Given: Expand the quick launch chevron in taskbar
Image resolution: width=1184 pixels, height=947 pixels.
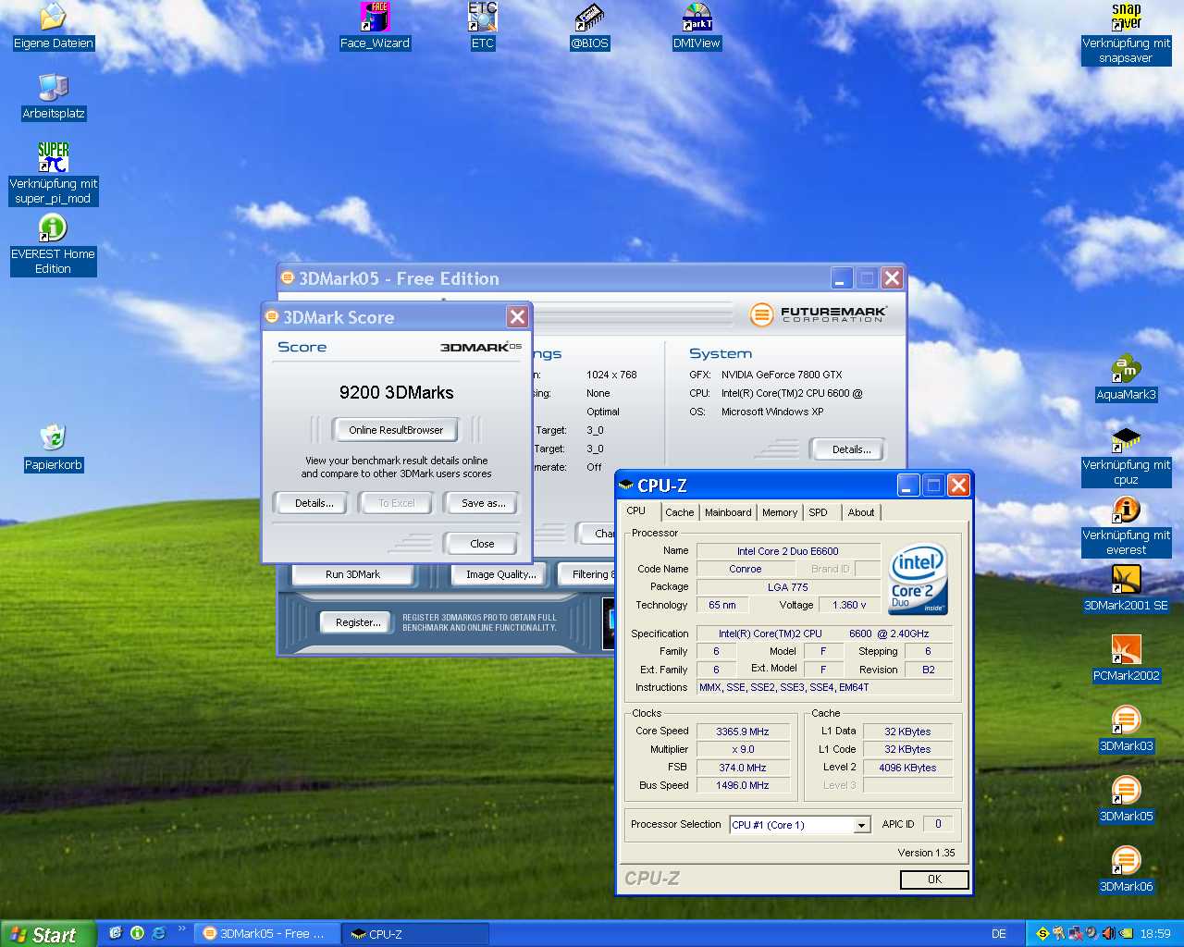Looking at the screenshot, I should (x=181, y=929).
